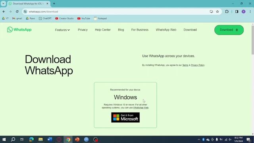The width and height of the screenshot is (254, 143).
Task: Open the ChatGPT bookmark
Action: 45,19
